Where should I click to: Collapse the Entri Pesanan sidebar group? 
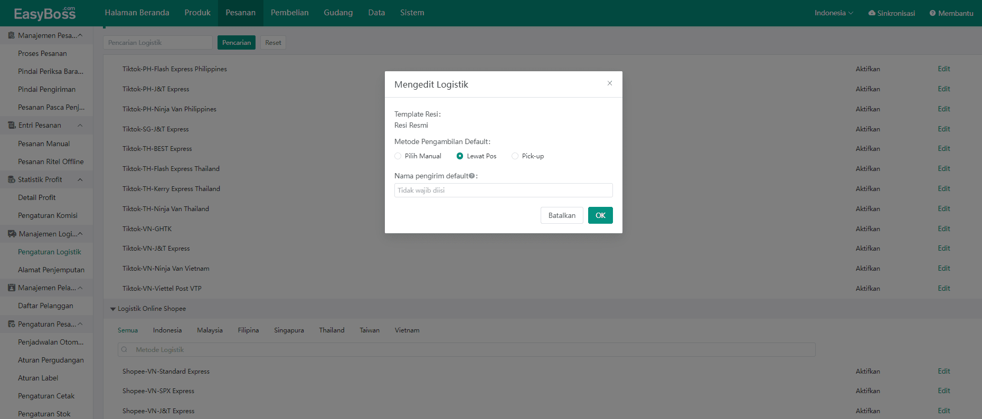tap(80, 125)
